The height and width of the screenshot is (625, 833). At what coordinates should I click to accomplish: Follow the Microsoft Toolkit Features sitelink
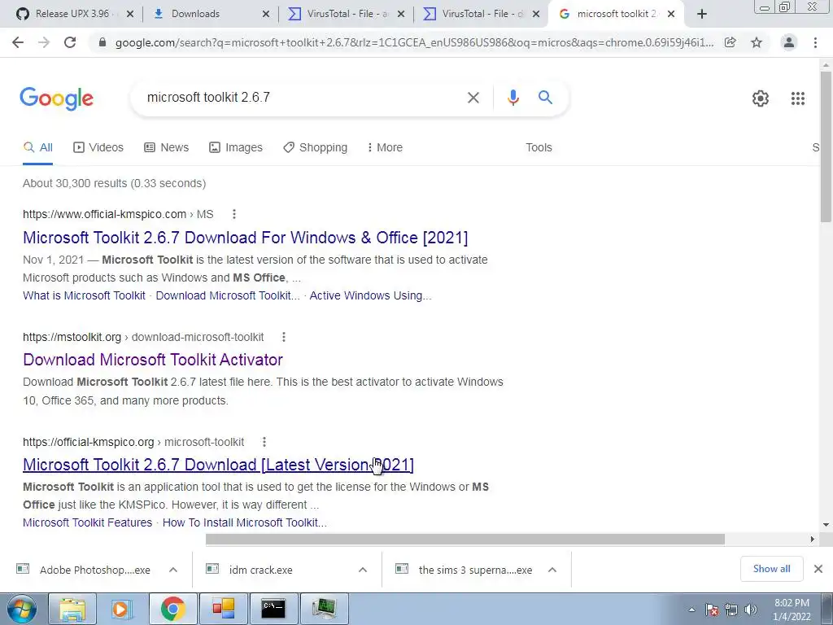point(88,523)
